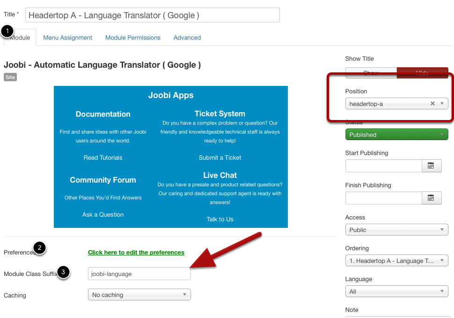Open the Published status dropdown

(x=397, y=134)
